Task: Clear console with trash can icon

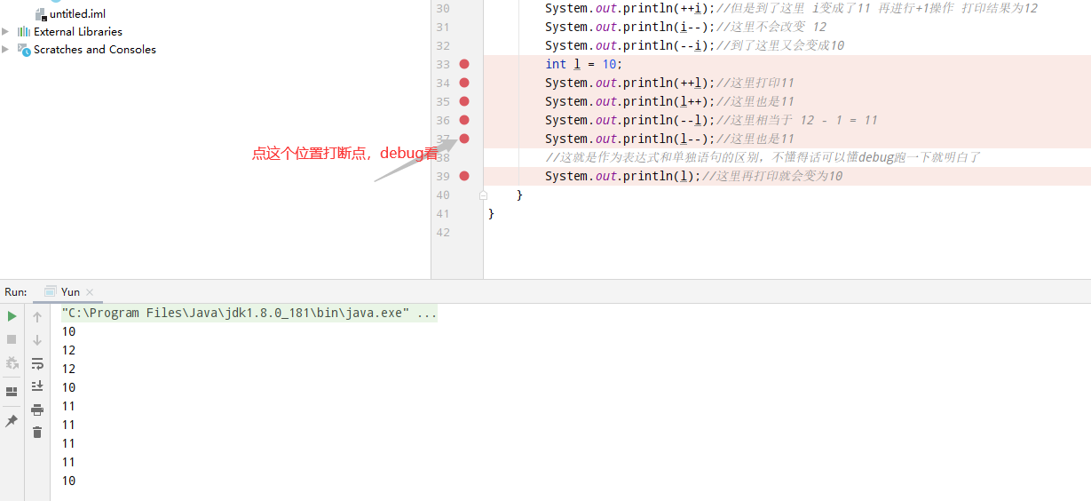Action: coord(37,433)
